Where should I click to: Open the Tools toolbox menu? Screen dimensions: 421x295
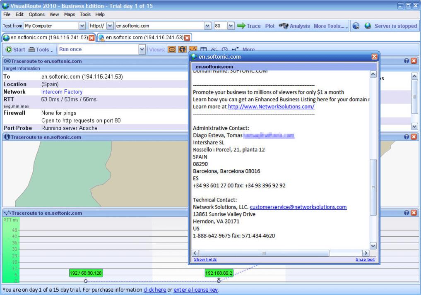tap(41, 50)
